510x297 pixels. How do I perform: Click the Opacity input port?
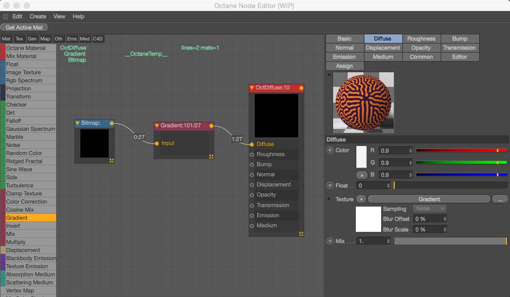pyautogui.click(x=252, y=195)
